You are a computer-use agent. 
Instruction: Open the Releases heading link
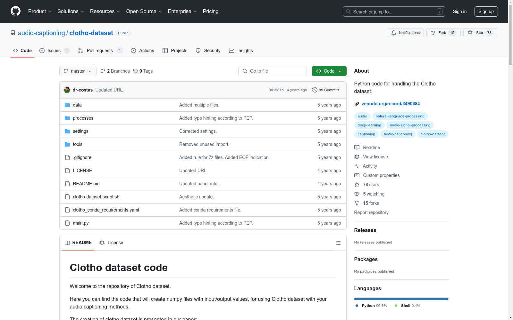click(365, 230)
